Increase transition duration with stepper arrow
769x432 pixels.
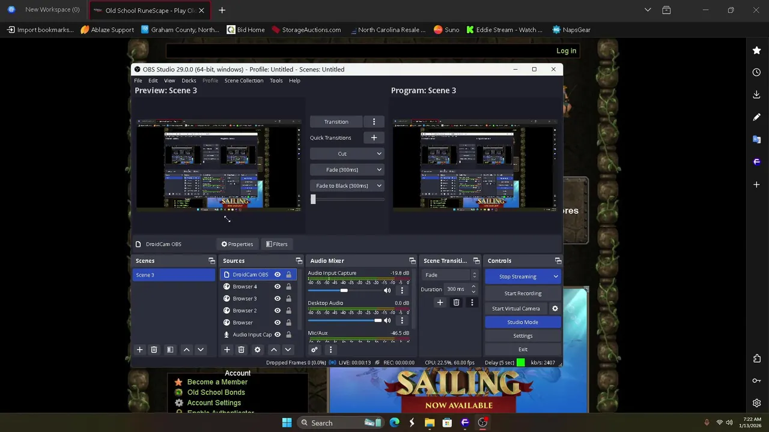473,287
